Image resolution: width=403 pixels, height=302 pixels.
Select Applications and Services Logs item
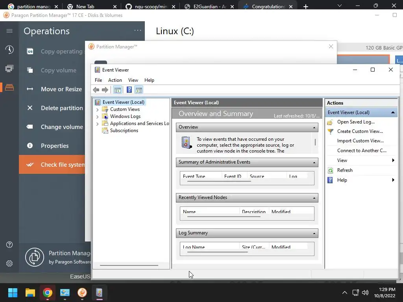[140, 123]
